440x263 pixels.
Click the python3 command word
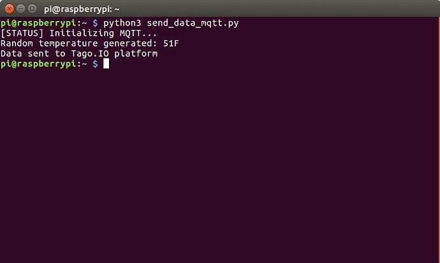[x=122, y=23]
